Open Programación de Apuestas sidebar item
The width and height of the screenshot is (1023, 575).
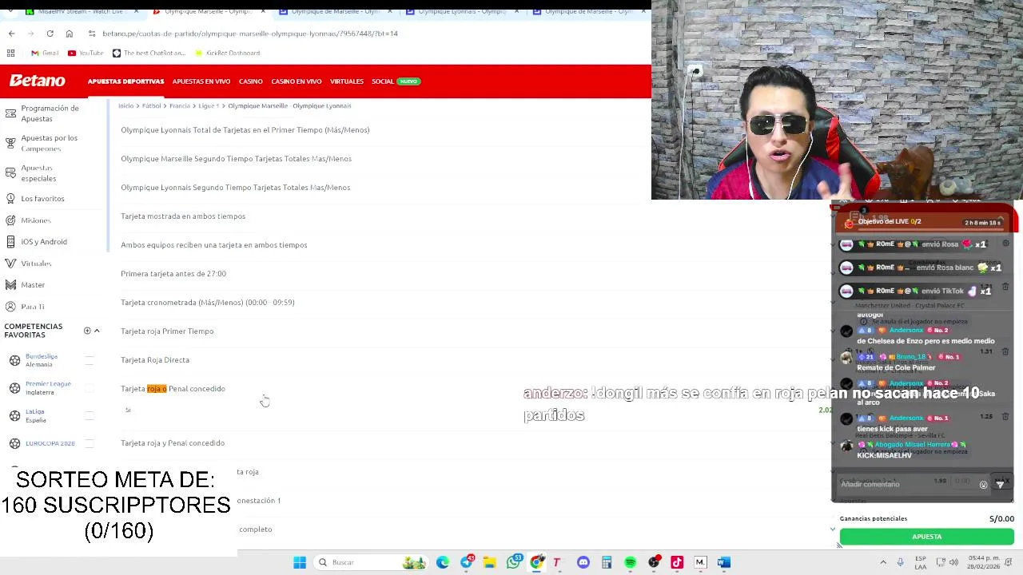coord(50,113)
